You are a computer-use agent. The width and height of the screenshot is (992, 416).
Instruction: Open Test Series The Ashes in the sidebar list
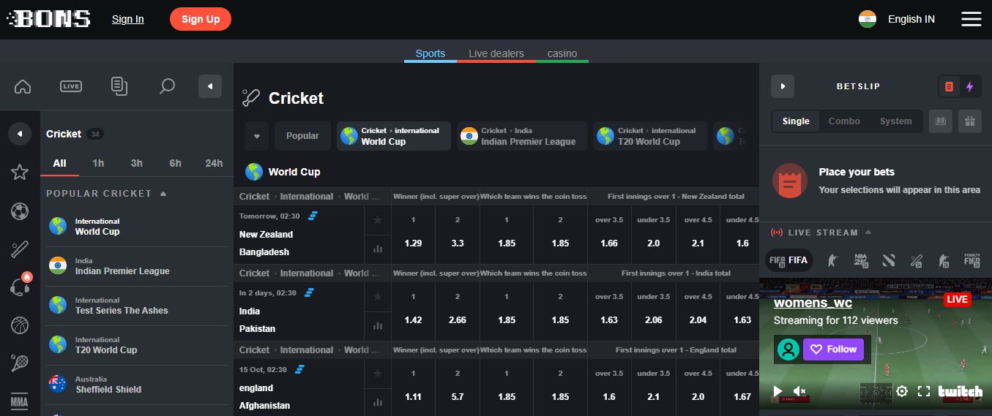(x=137, y=306)
